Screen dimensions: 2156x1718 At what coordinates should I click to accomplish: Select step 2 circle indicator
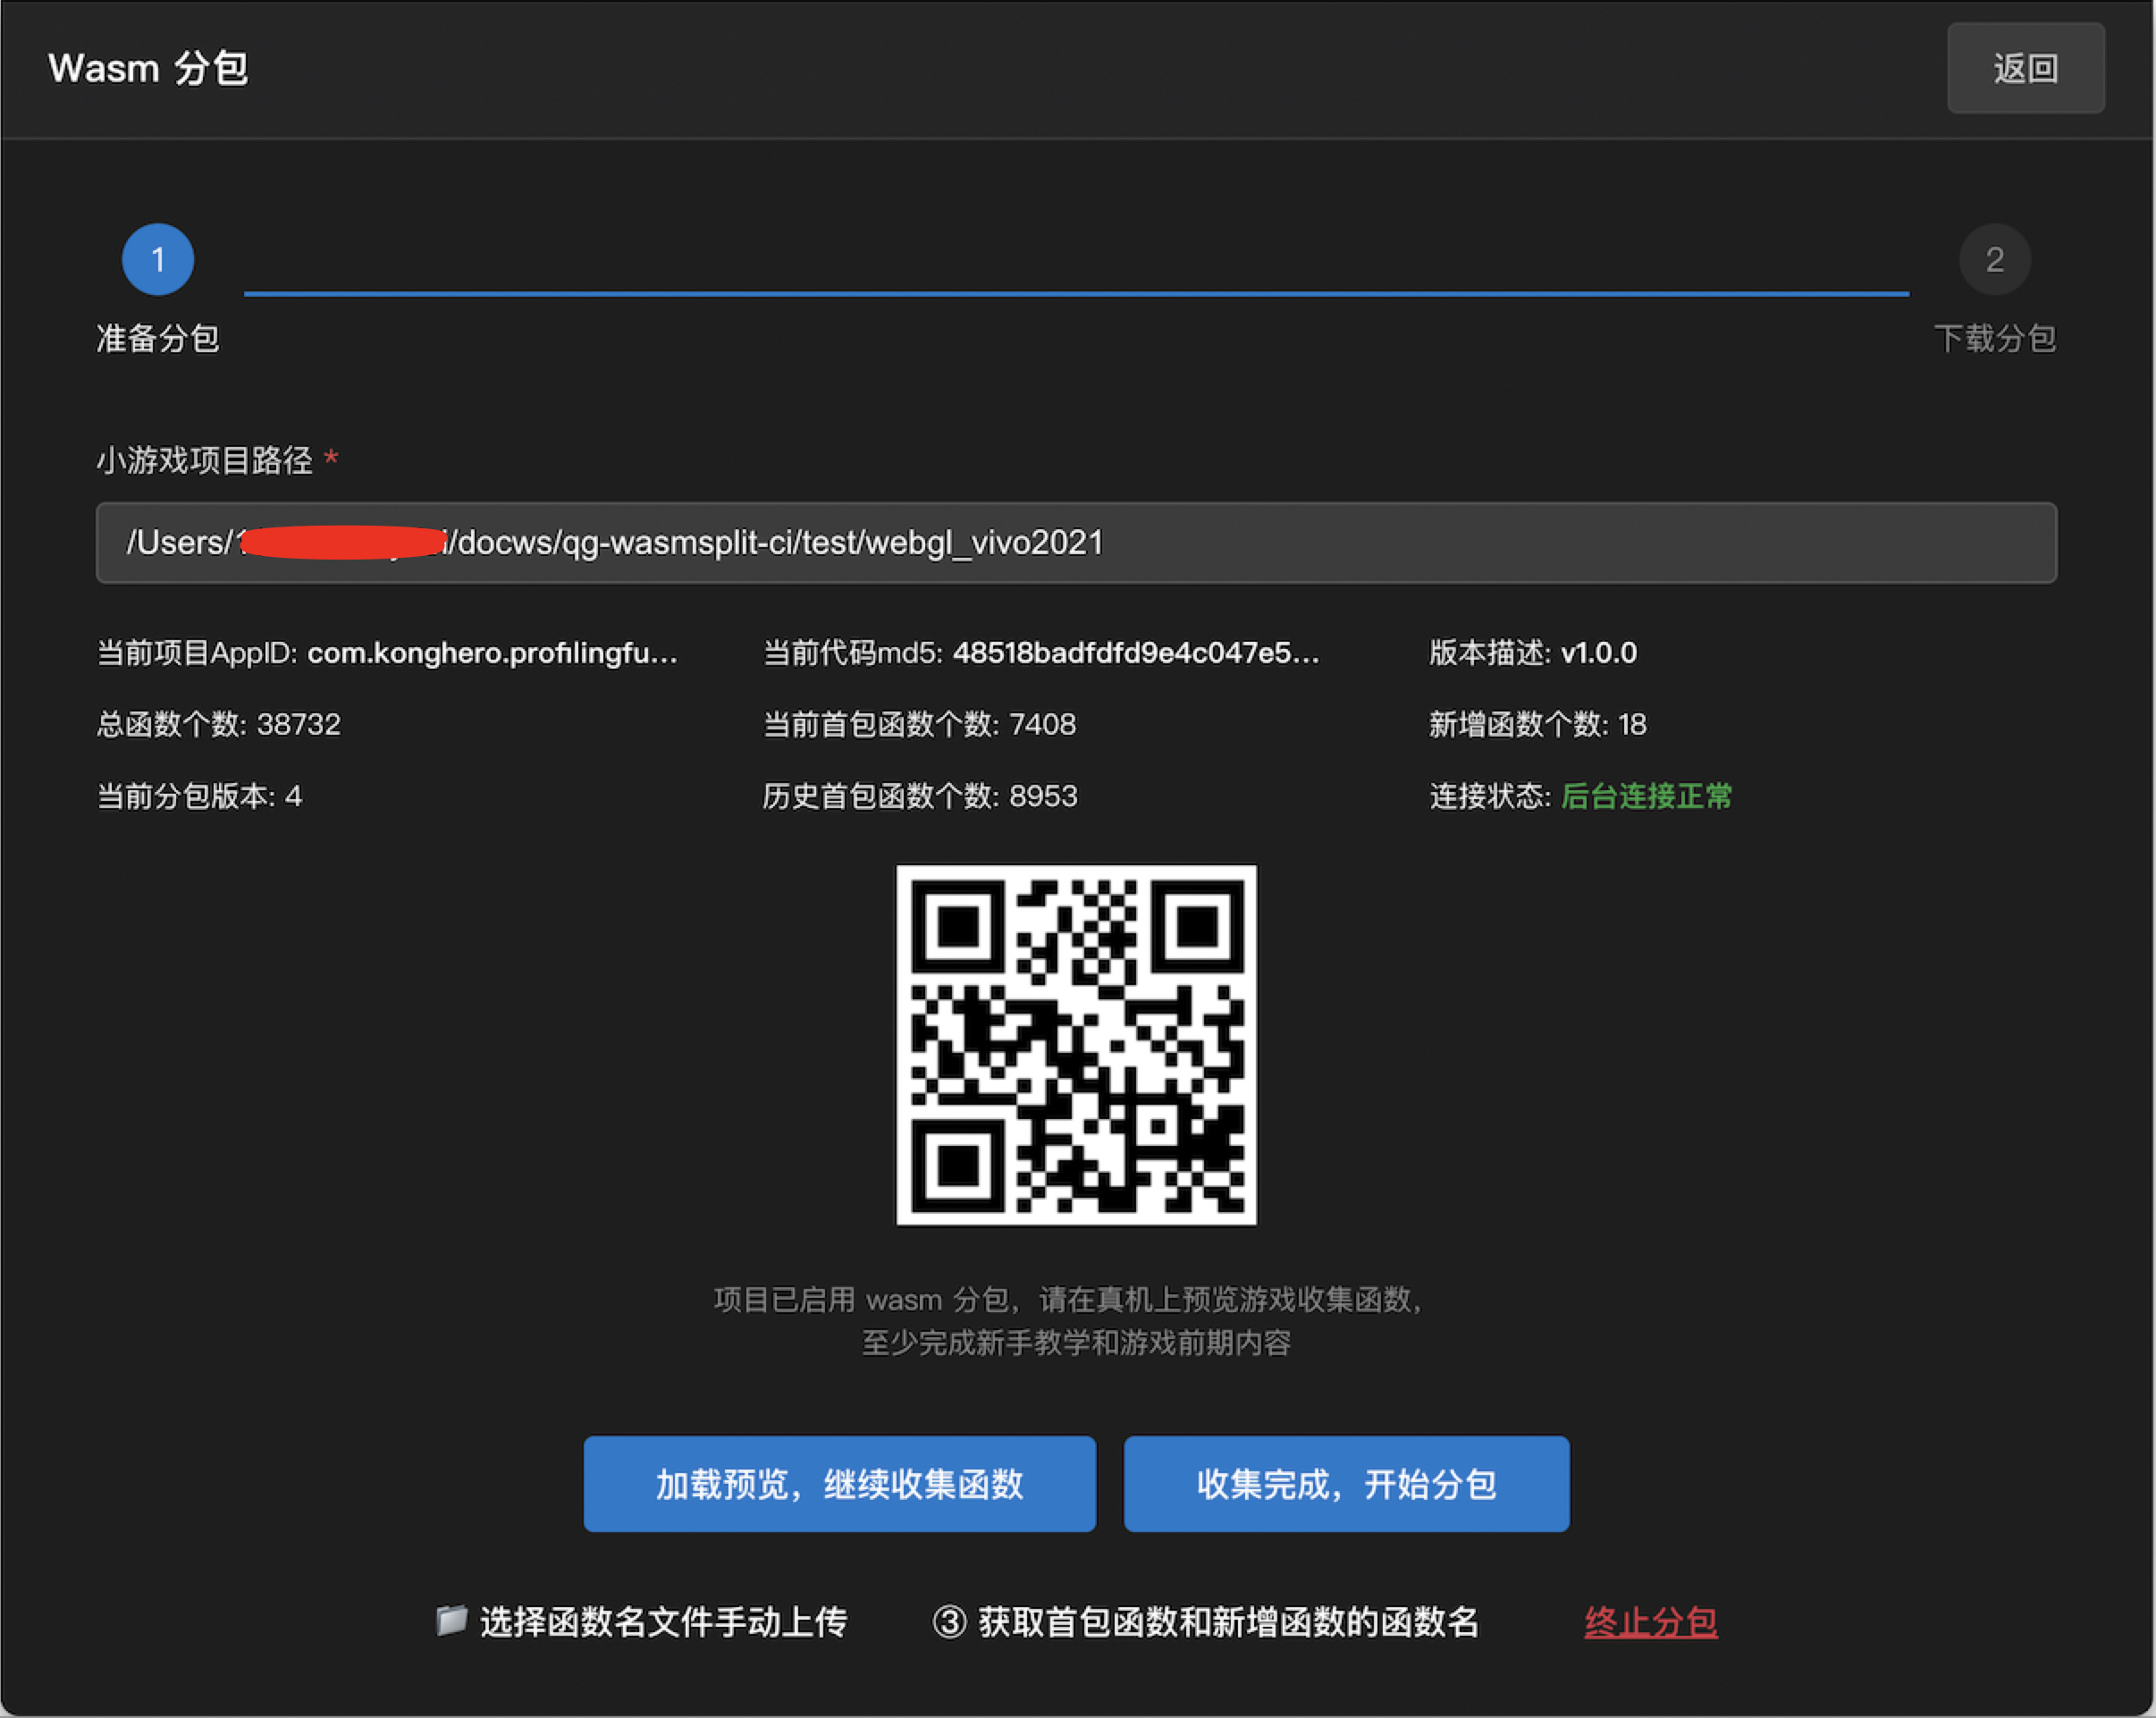(1994, 260)
